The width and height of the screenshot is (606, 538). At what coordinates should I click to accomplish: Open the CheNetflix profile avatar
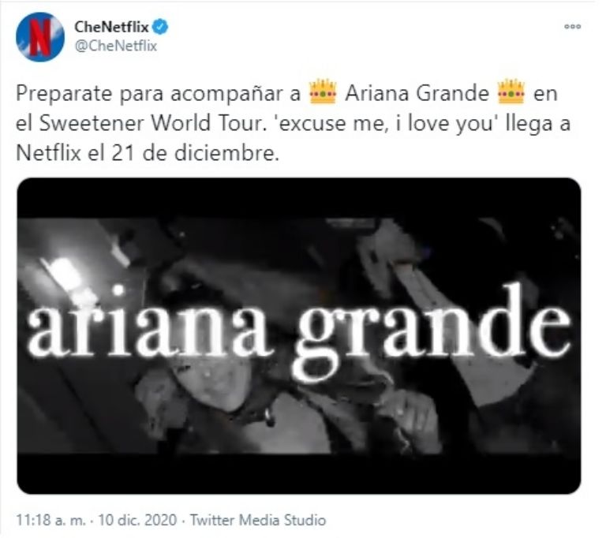click(40, 37)
